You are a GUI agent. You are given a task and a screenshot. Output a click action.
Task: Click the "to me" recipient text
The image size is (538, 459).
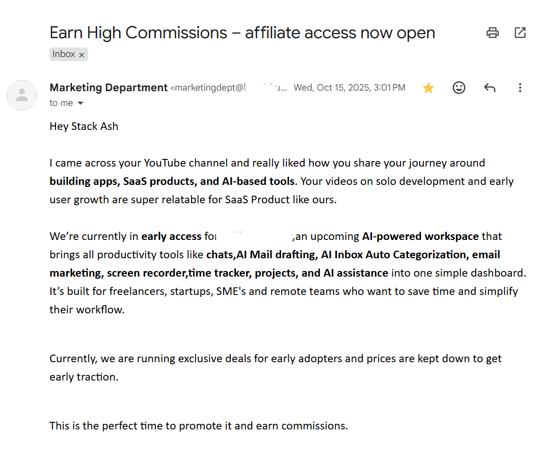coord(61,103)
